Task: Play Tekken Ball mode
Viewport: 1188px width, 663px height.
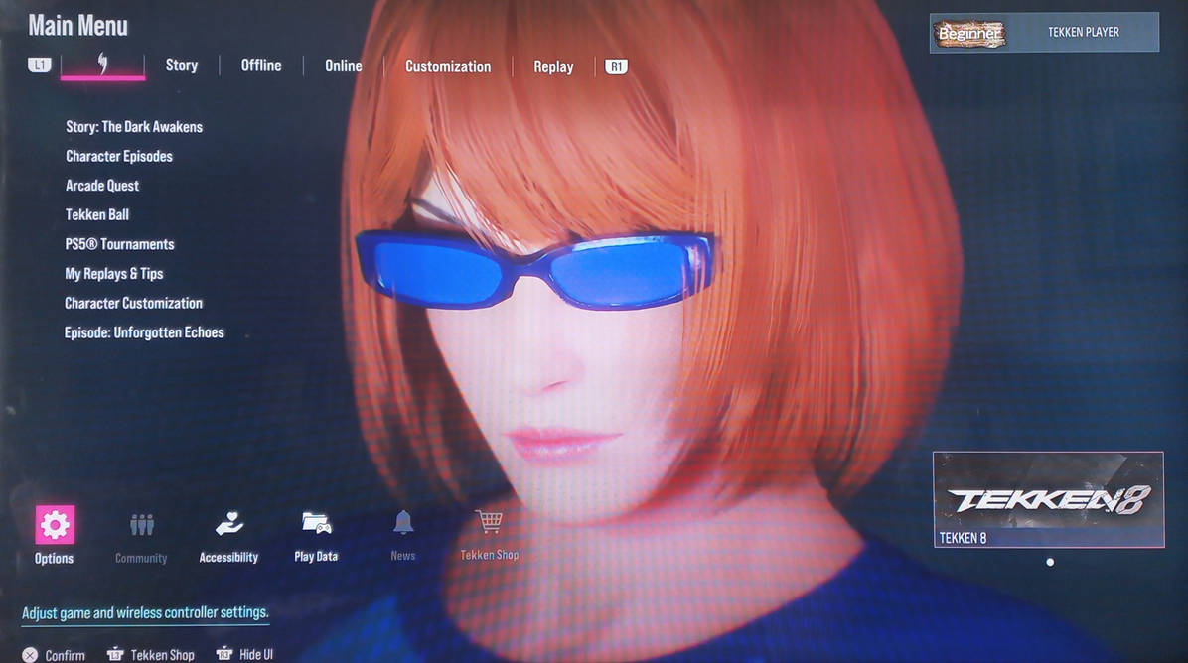Action: pos(97,215)
